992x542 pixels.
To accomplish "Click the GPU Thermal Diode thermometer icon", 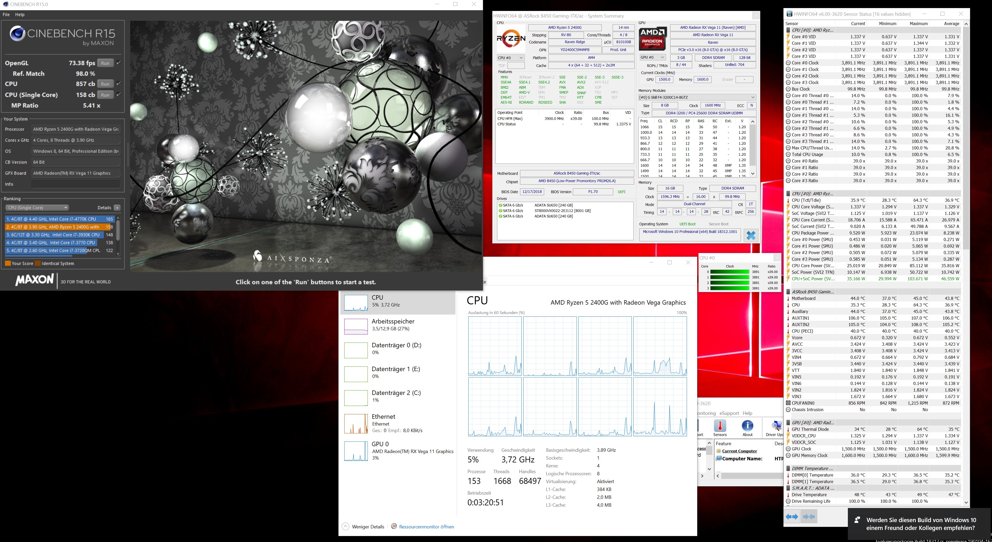I will tap(788, 429).
